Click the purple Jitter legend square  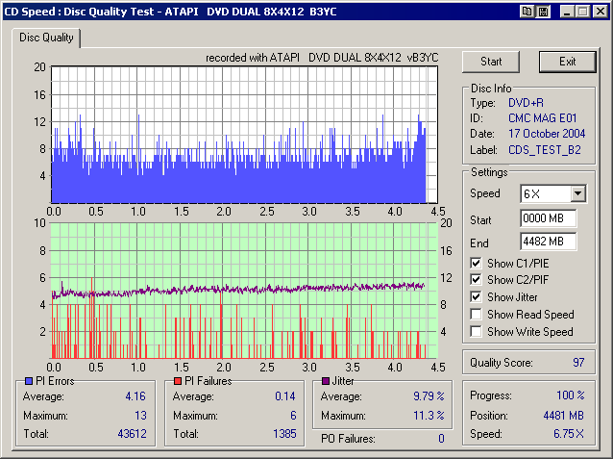(326, 382)
